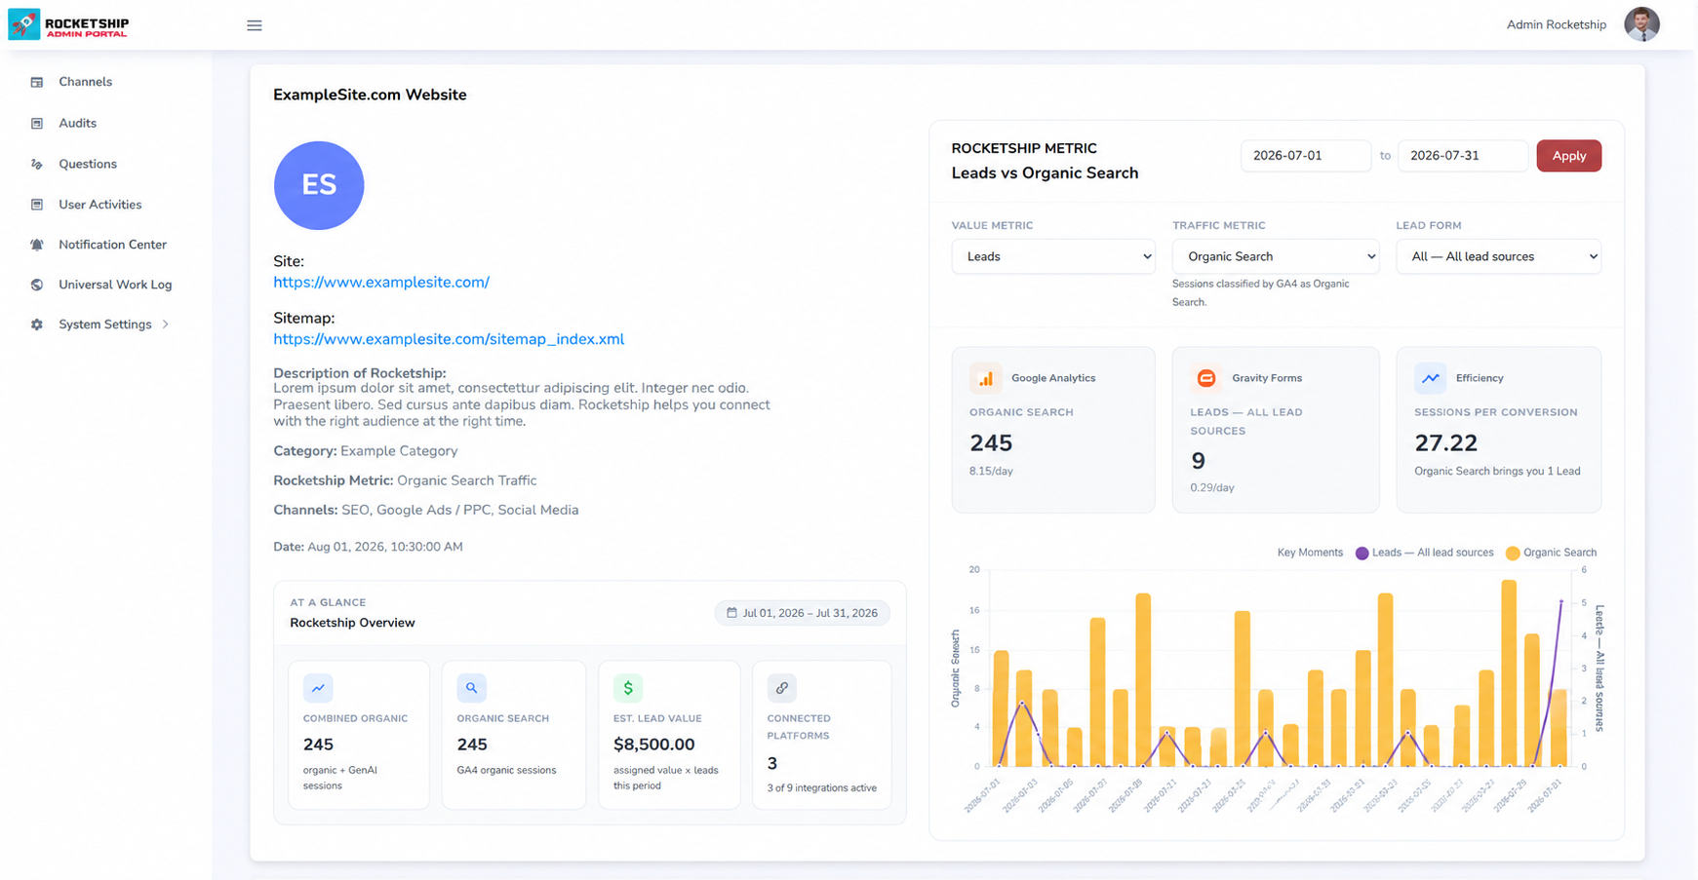
Task: Click the Channels sidebar icon
Action: pos(37,83)
